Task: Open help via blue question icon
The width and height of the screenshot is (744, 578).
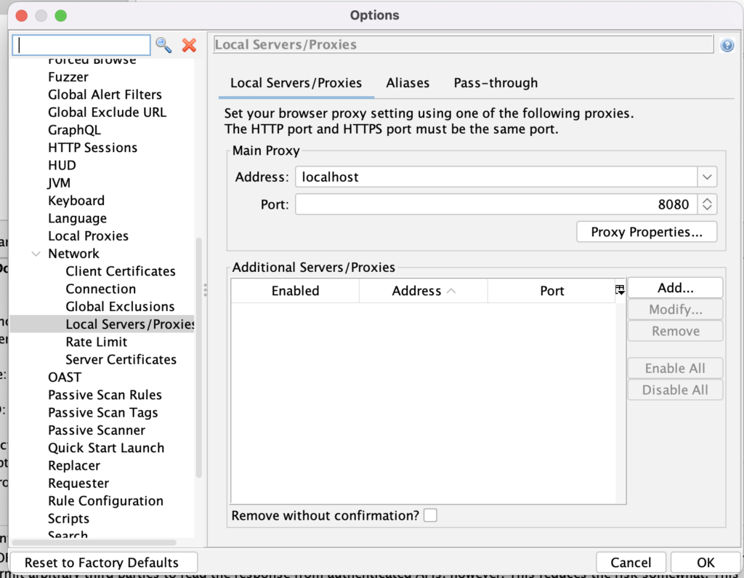Action: [727, 45]
